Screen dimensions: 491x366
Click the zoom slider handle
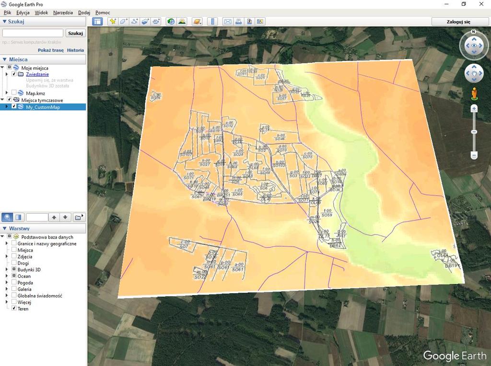click(x=474, y=132)
